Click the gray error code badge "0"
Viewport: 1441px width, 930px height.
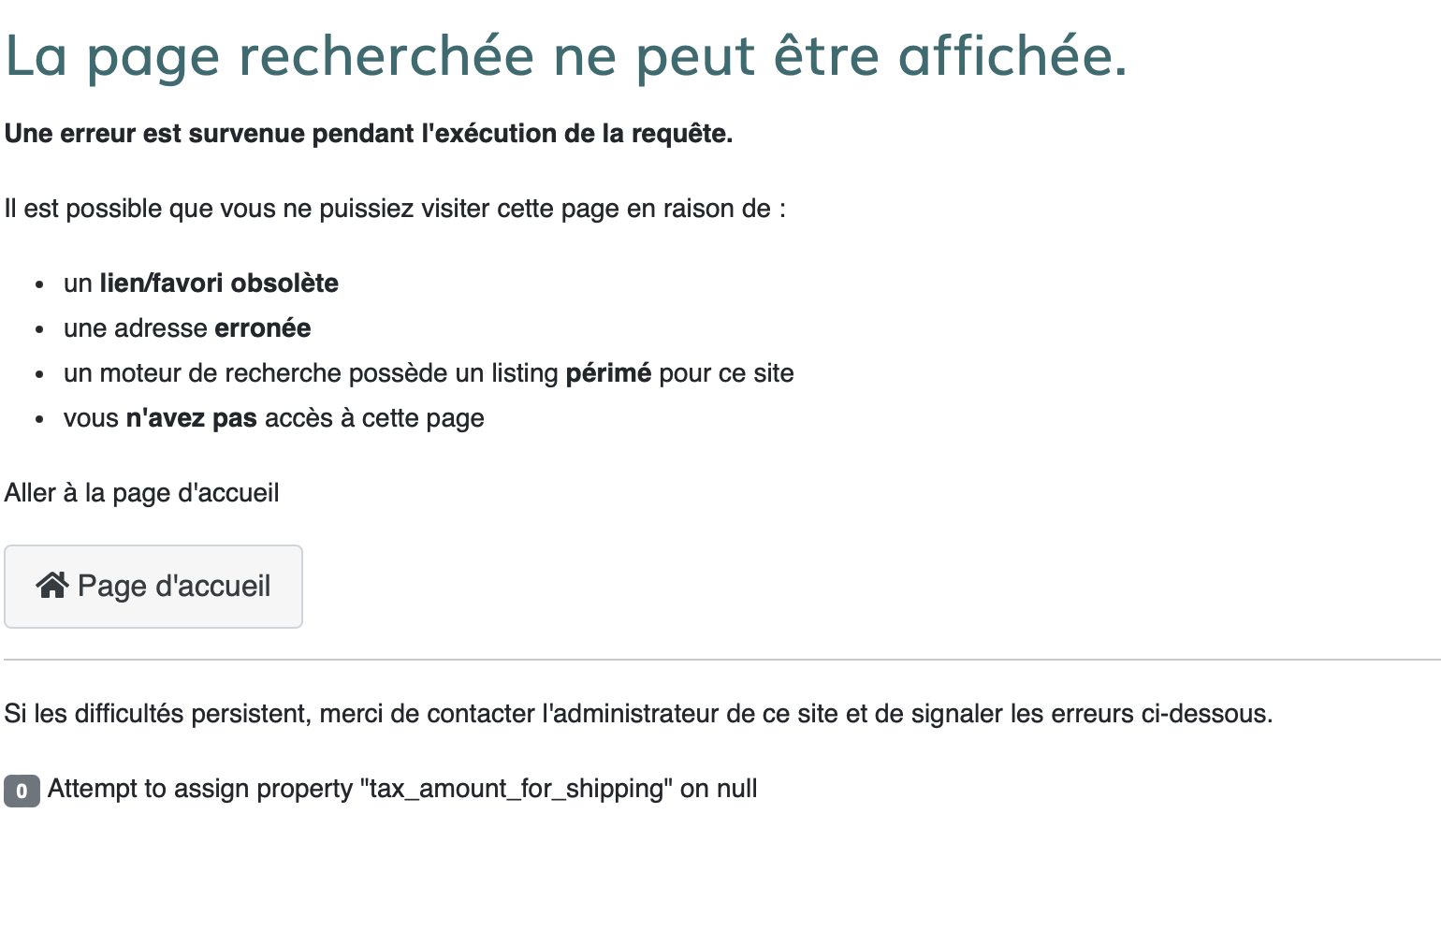click(22, 791)
